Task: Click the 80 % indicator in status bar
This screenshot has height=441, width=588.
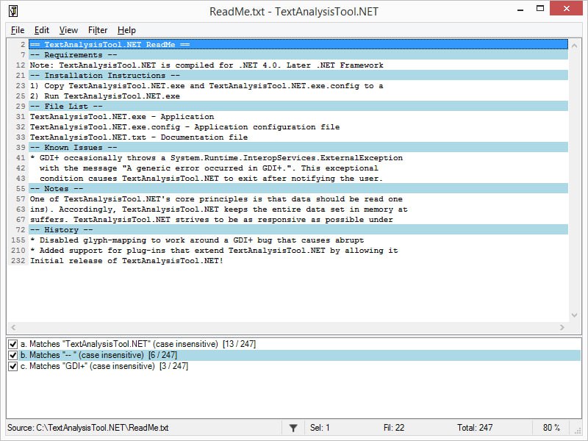Action: [551, 428]
